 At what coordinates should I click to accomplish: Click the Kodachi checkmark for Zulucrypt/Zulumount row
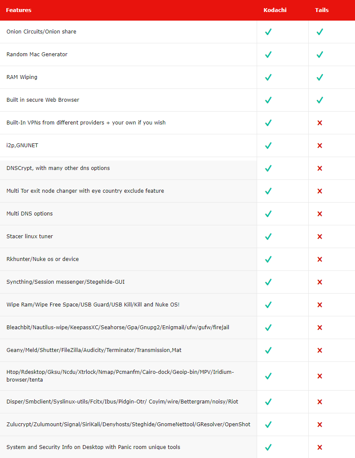pyautogui.click(x=268, y=425)
